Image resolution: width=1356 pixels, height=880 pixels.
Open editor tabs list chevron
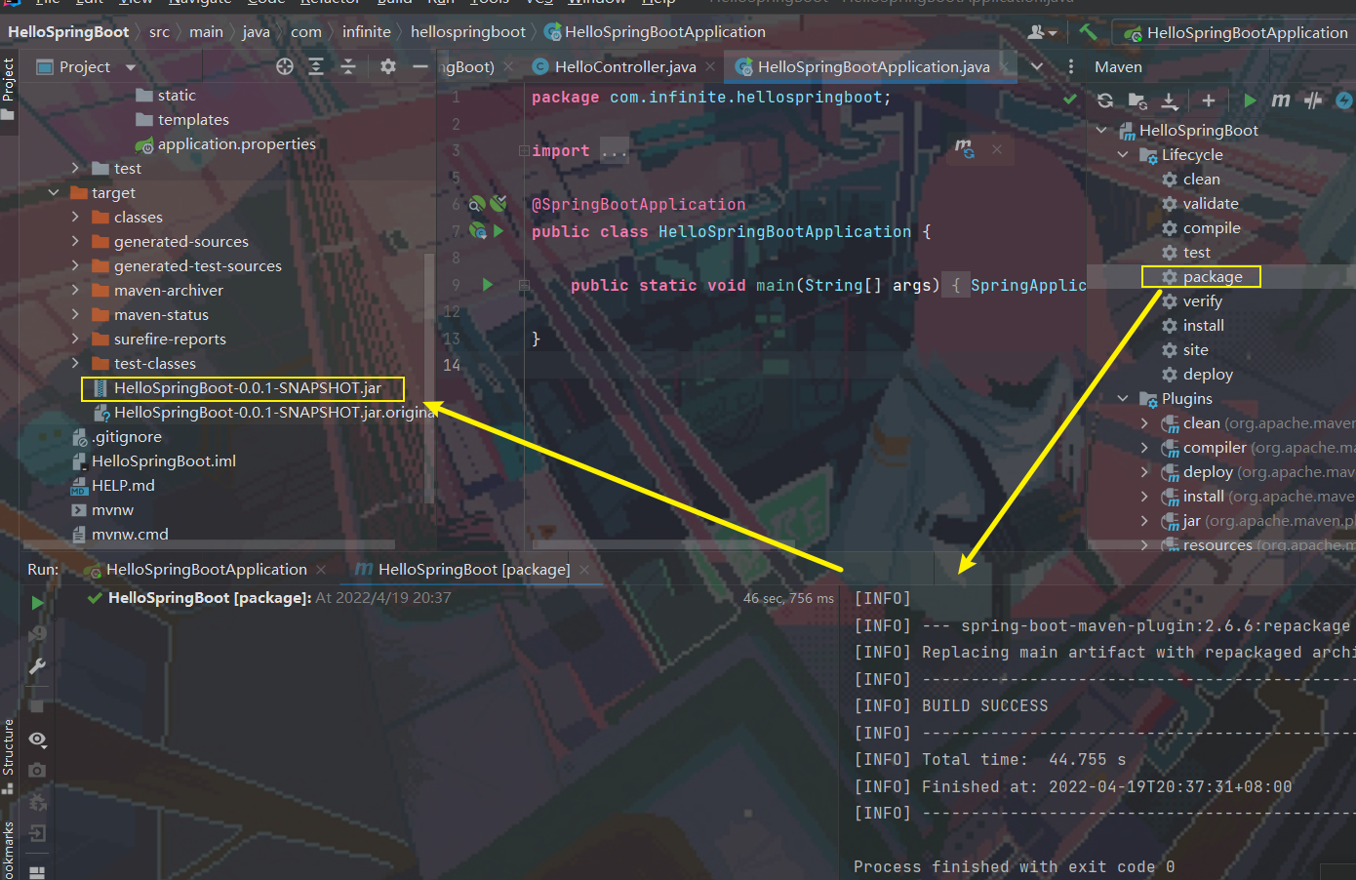coord(1037,66)
